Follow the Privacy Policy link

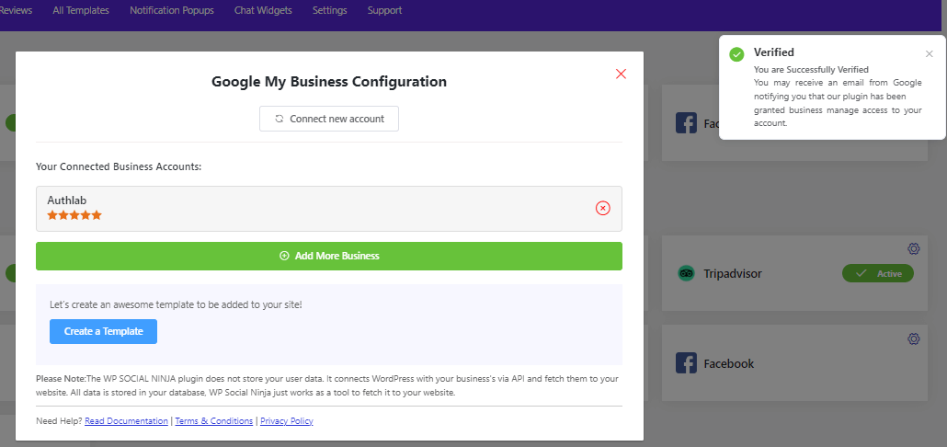point(287,421)
